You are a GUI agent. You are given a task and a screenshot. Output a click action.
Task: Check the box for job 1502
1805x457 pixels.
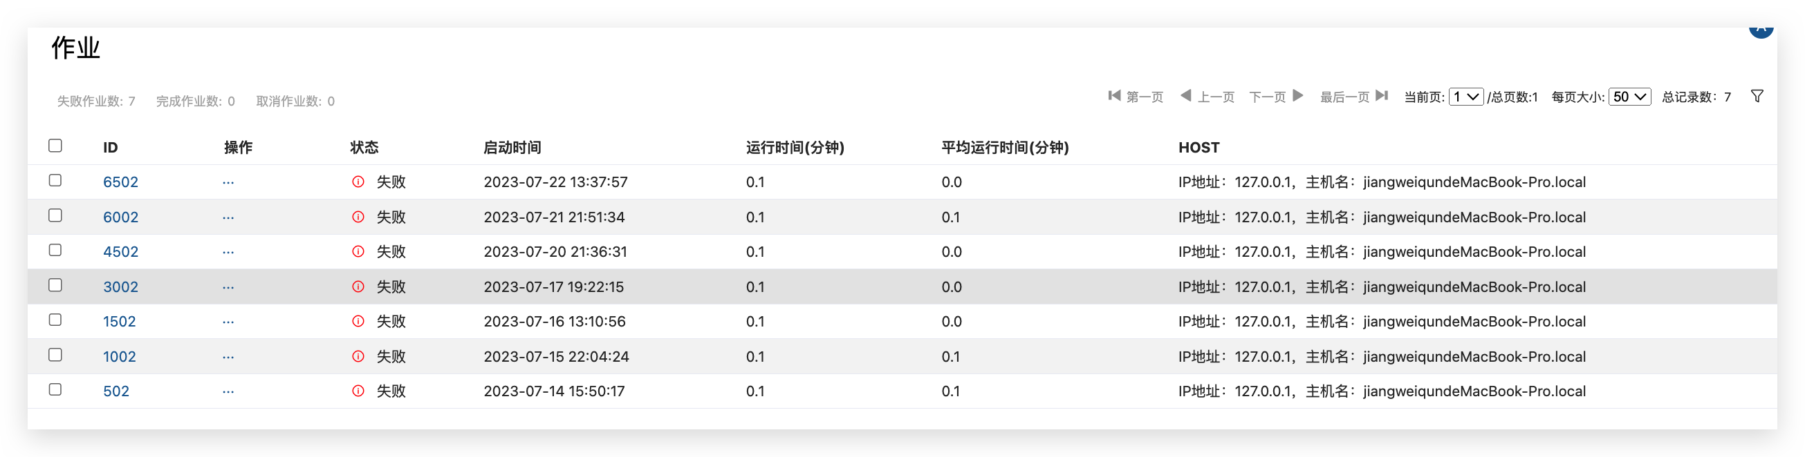pos(55,320)
